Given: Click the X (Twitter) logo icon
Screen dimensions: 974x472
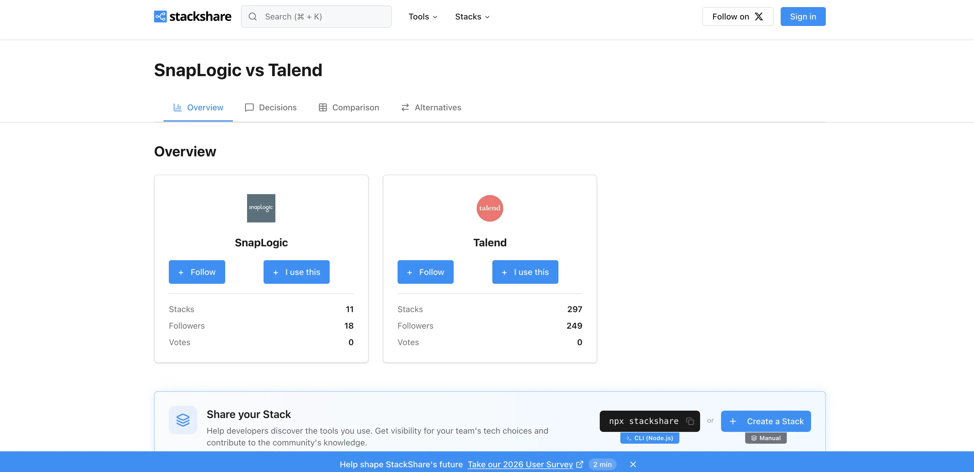Looking at the screenshot, I should [x=759, y=17].
